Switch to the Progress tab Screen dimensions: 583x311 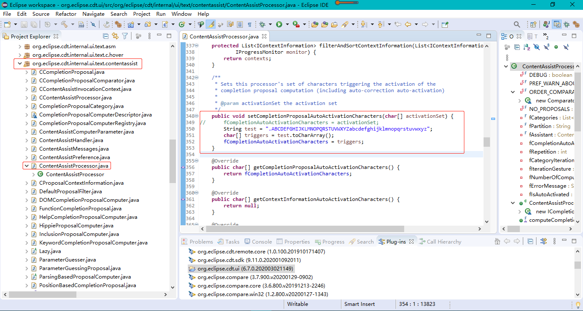(x=329, y=241)
